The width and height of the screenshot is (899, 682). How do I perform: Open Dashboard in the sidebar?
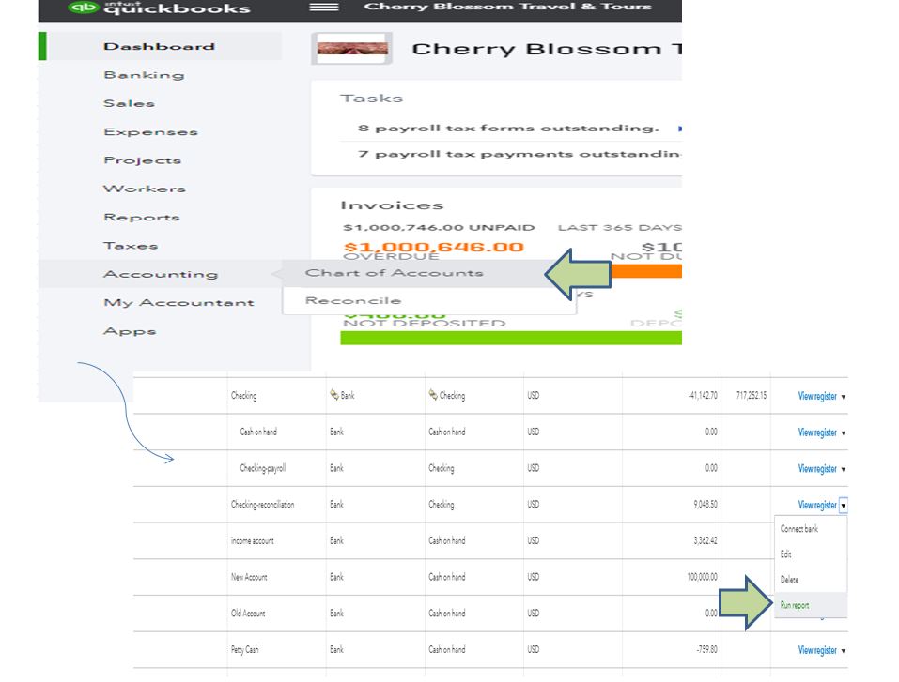point(159,46)
